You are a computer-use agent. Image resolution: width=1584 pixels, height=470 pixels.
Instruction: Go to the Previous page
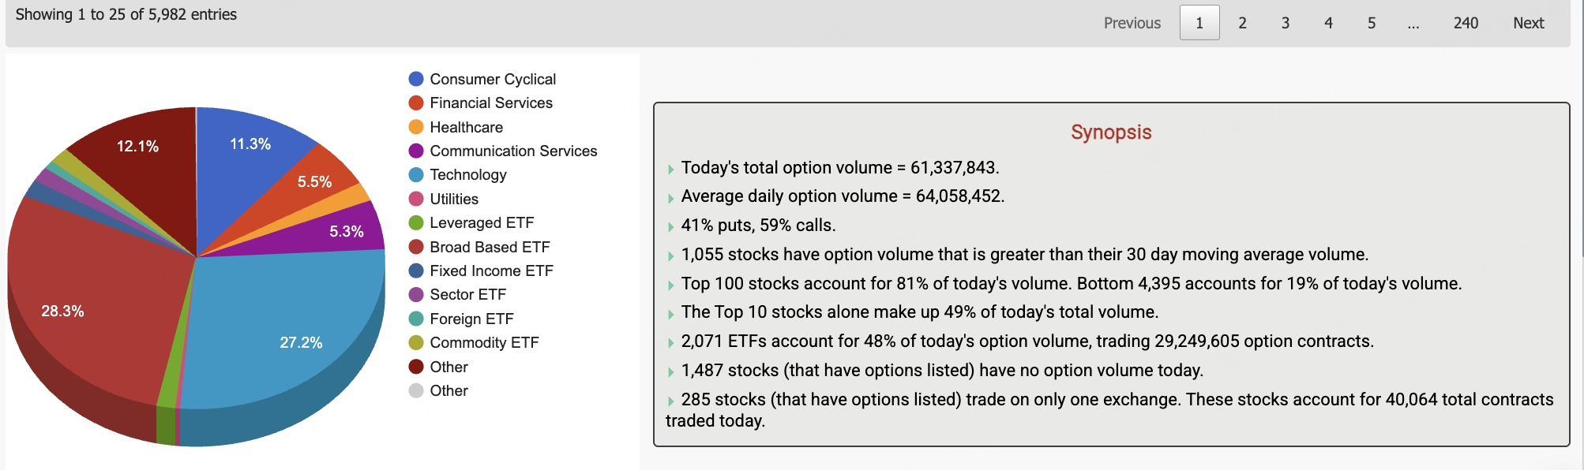[1132, 23]
